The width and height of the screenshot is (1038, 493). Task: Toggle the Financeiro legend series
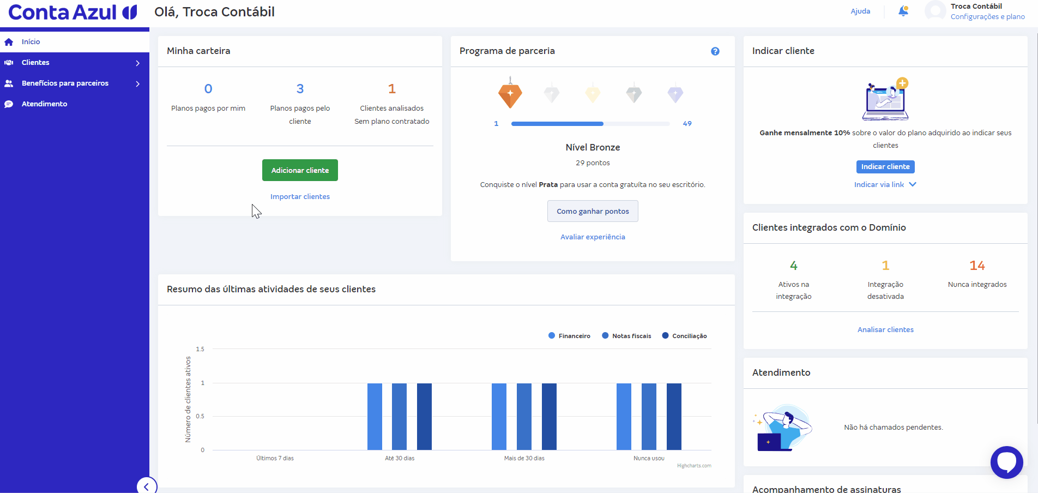(x=569, y=336)
